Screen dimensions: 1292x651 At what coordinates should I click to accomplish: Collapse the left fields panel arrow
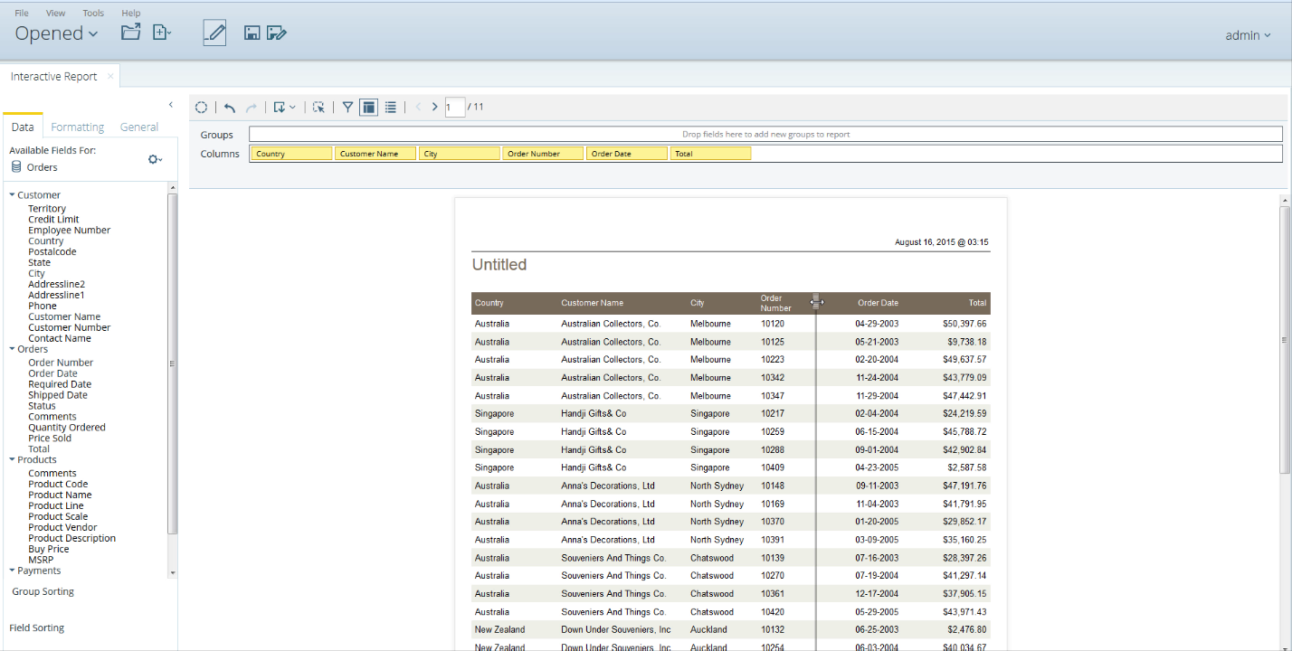pyautogui.click(x=171, y=105)
